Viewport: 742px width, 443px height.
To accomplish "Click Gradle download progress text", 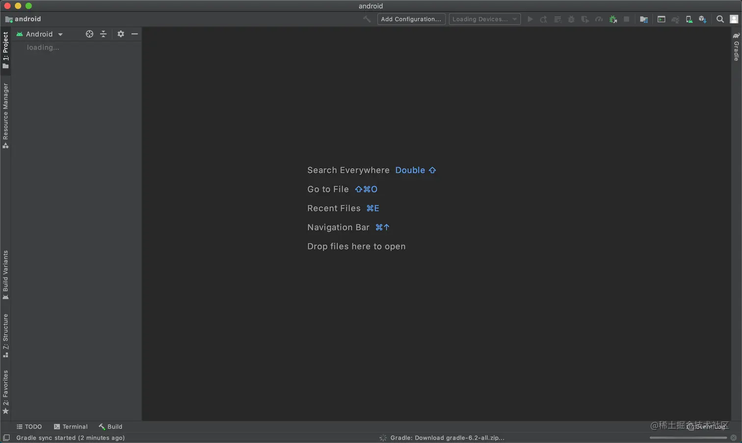I will [x=447, y=438].
